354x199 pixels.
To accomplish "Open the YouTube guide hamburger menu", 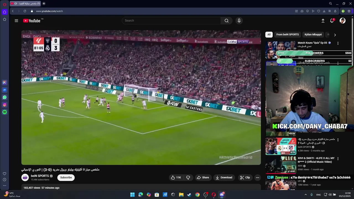I will 16,21.
